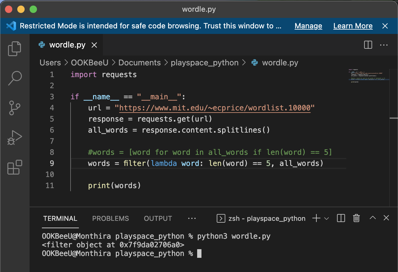Click the new terminal plus icon
The height and width of the screenshot is (272, 398).
click(316, 218)
